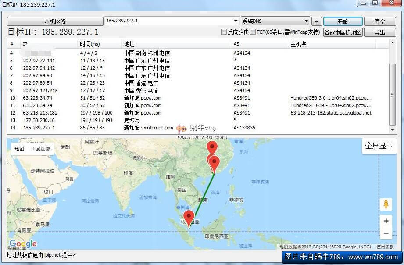The width and height of the screenshot is (404, 265).
Task: Open the 系统DNS dropdown list
Action: [x=306, y=21]
